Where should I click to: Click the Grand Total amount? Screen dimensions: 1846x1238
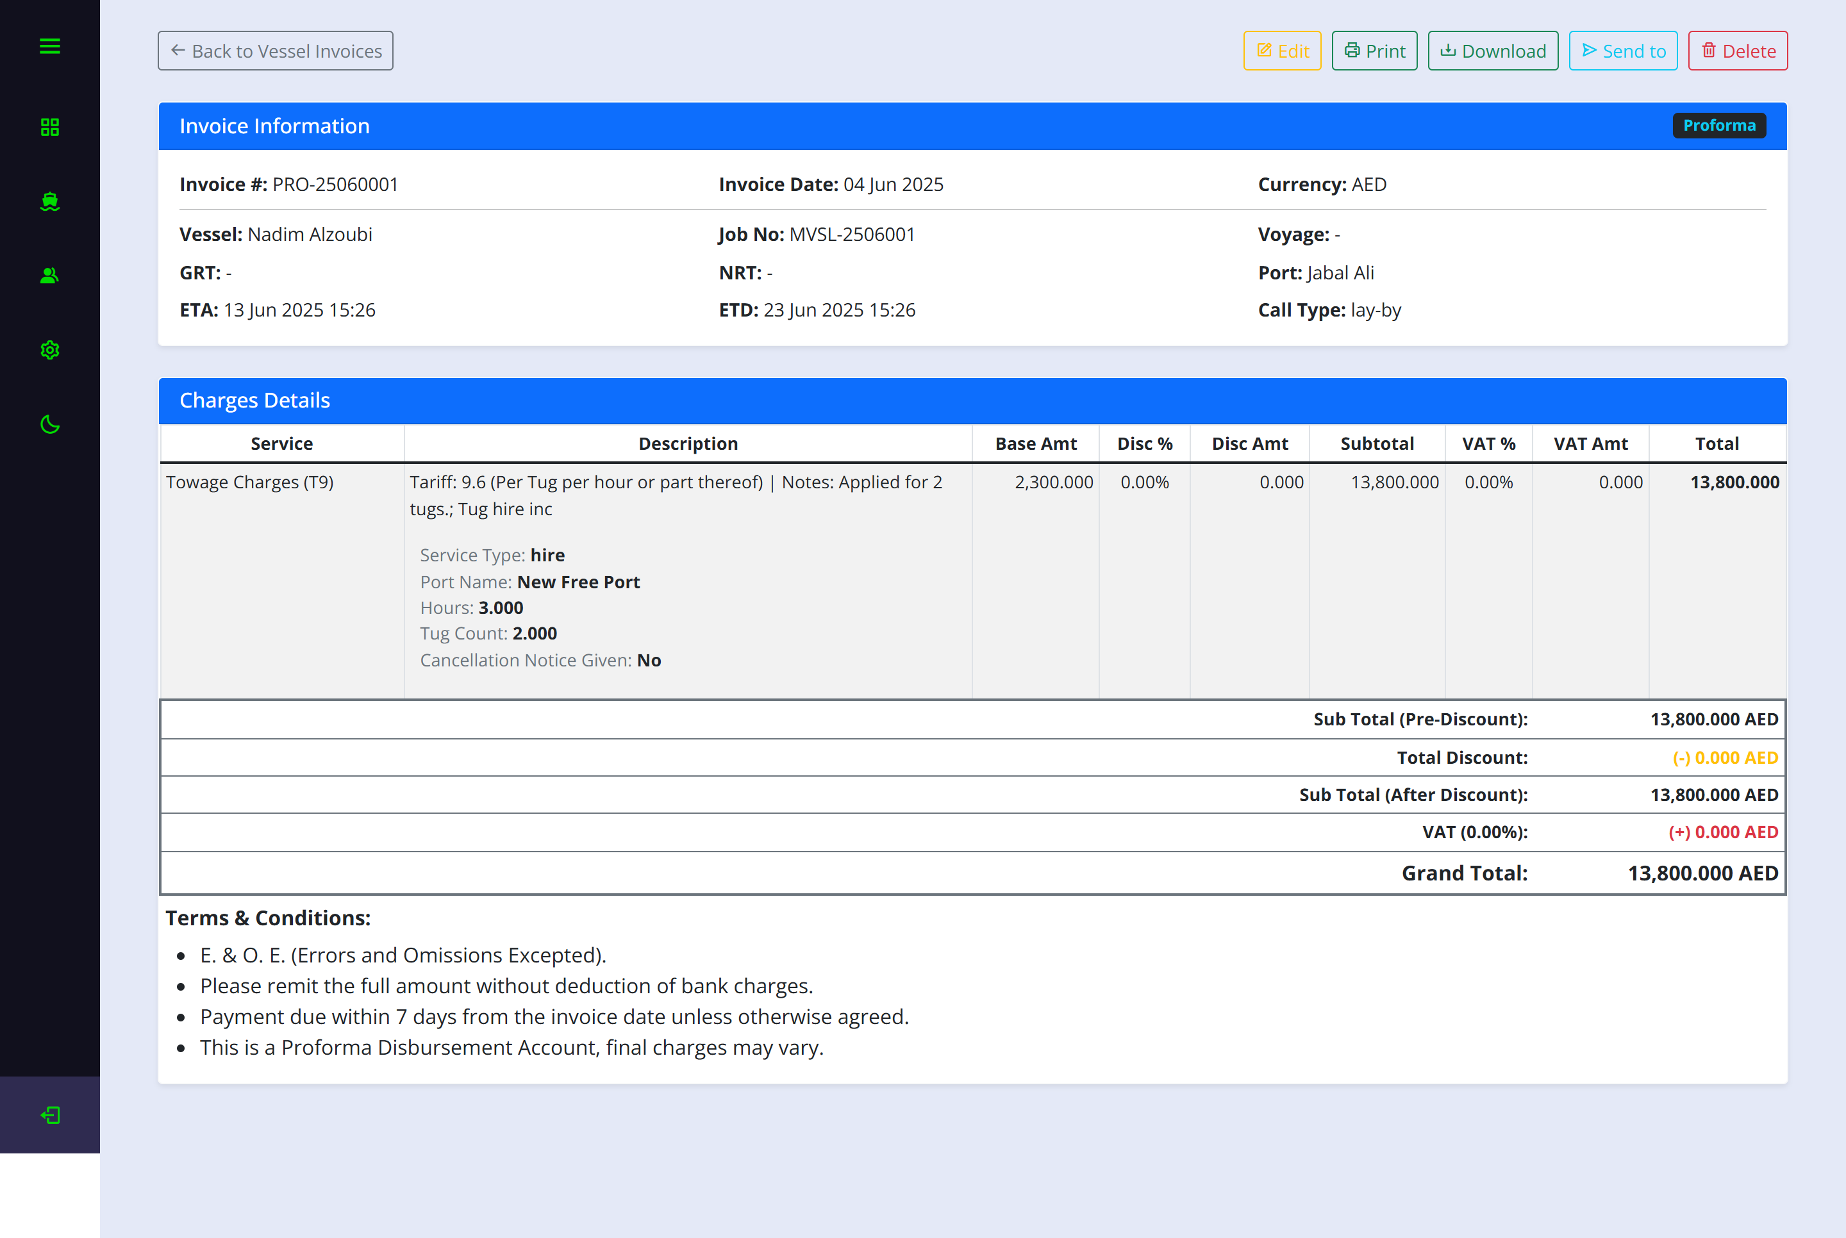(x=1702, y=873)
